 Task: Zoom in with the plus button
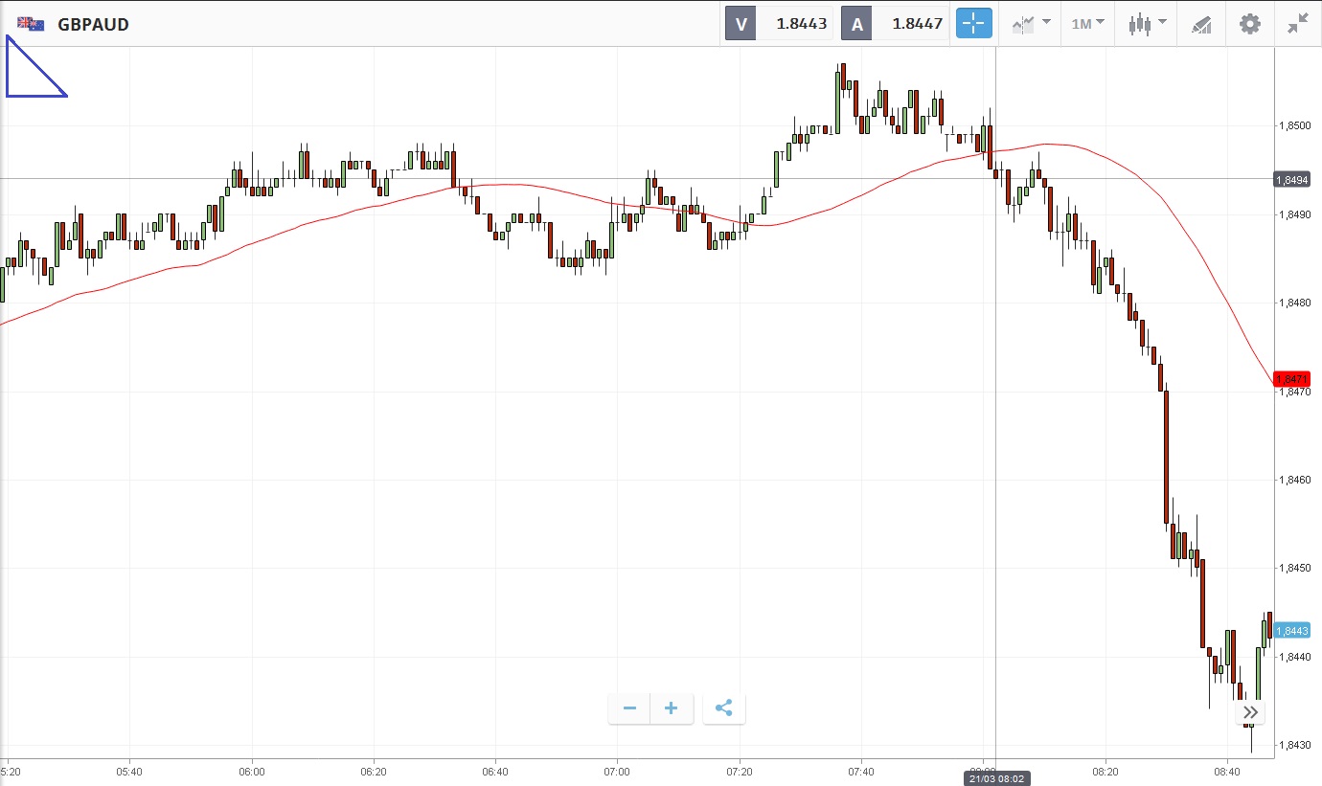pyautogui.click(x=672, y=708)
